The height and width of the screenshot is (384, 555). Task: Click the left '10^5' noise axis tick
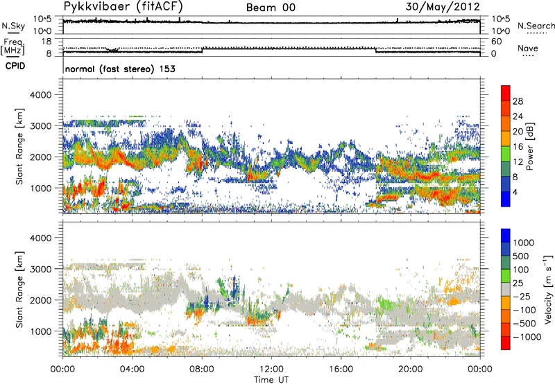coord(42,19)
